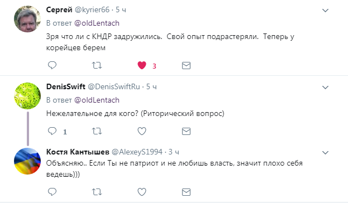Like Костя Кантышев's tweet
Image resolution: width=348 pixels, height=203 pixels.
point(142,192)
